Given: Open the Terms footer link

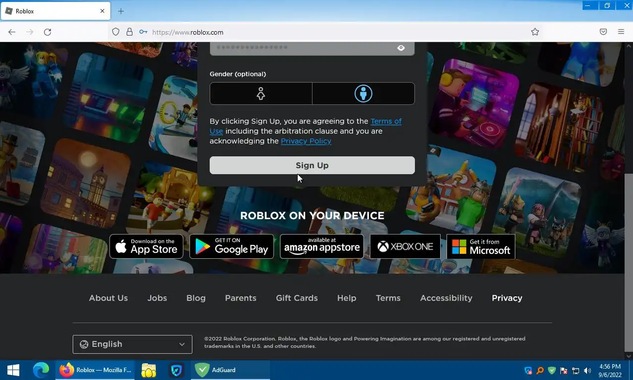Looking at the screenshot, I should [x=388, y=298].
